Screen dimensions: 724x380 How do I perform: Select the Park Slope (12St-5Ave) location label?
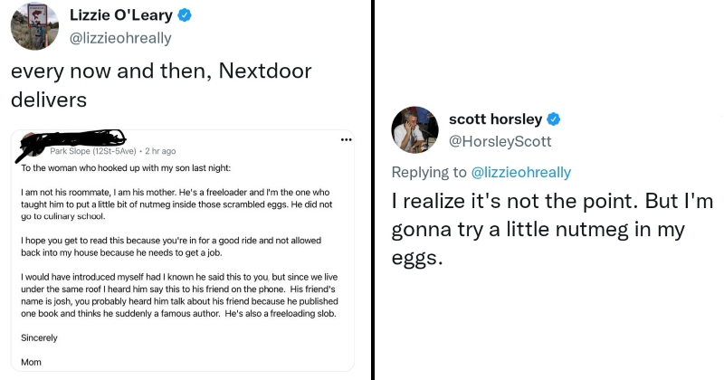[92, 151]
